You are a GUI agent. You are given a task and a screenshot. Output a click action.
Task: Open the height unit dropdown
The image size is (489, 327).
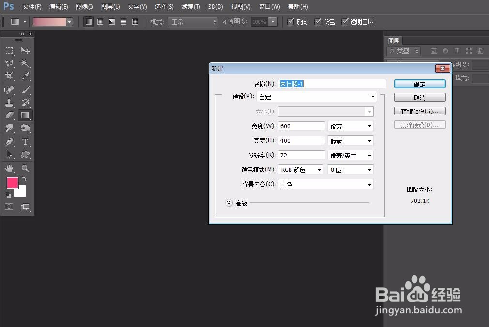pos(351,140)
